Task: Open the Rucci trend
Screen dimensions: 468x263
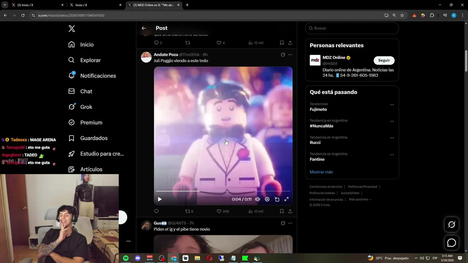Action: (315, 142)
